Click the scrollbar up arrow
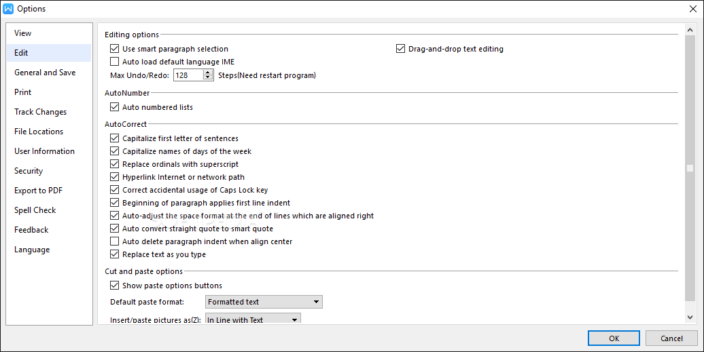704x352 pixels. 690,30
